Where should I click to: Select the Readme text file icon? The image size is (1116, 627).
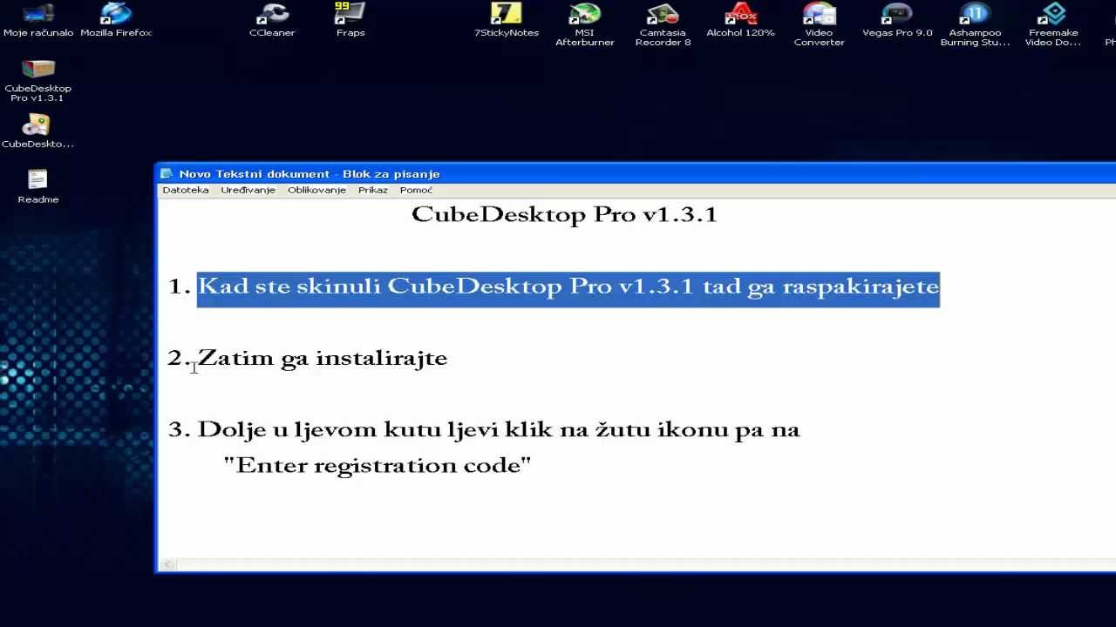pyautogui.click(x=38, y=186)
